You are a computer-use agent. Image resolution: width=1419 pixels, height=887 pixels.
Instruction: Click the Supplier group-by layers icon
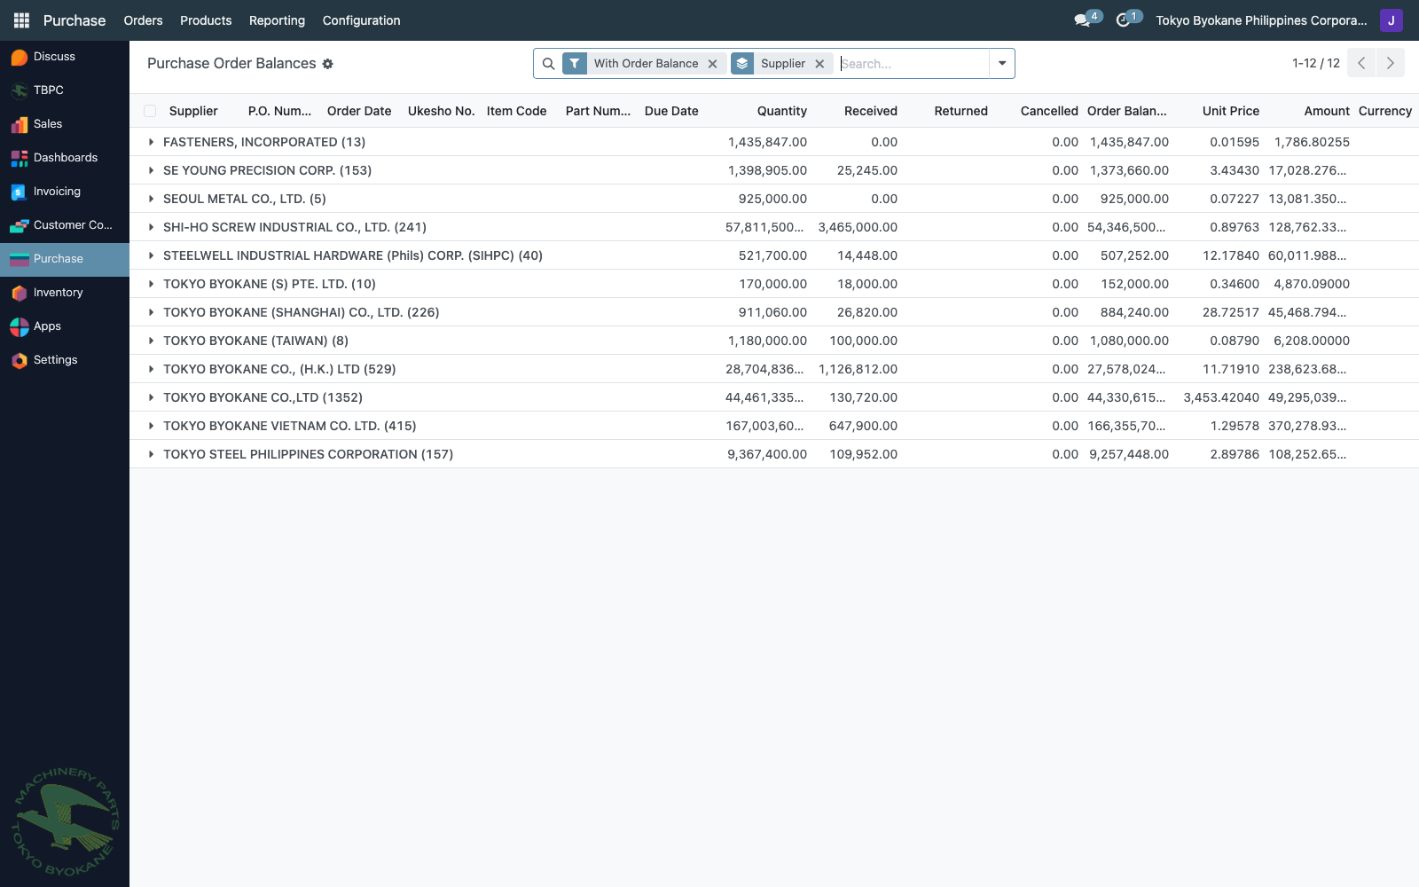pyautogui.click(x=742, y=64)
